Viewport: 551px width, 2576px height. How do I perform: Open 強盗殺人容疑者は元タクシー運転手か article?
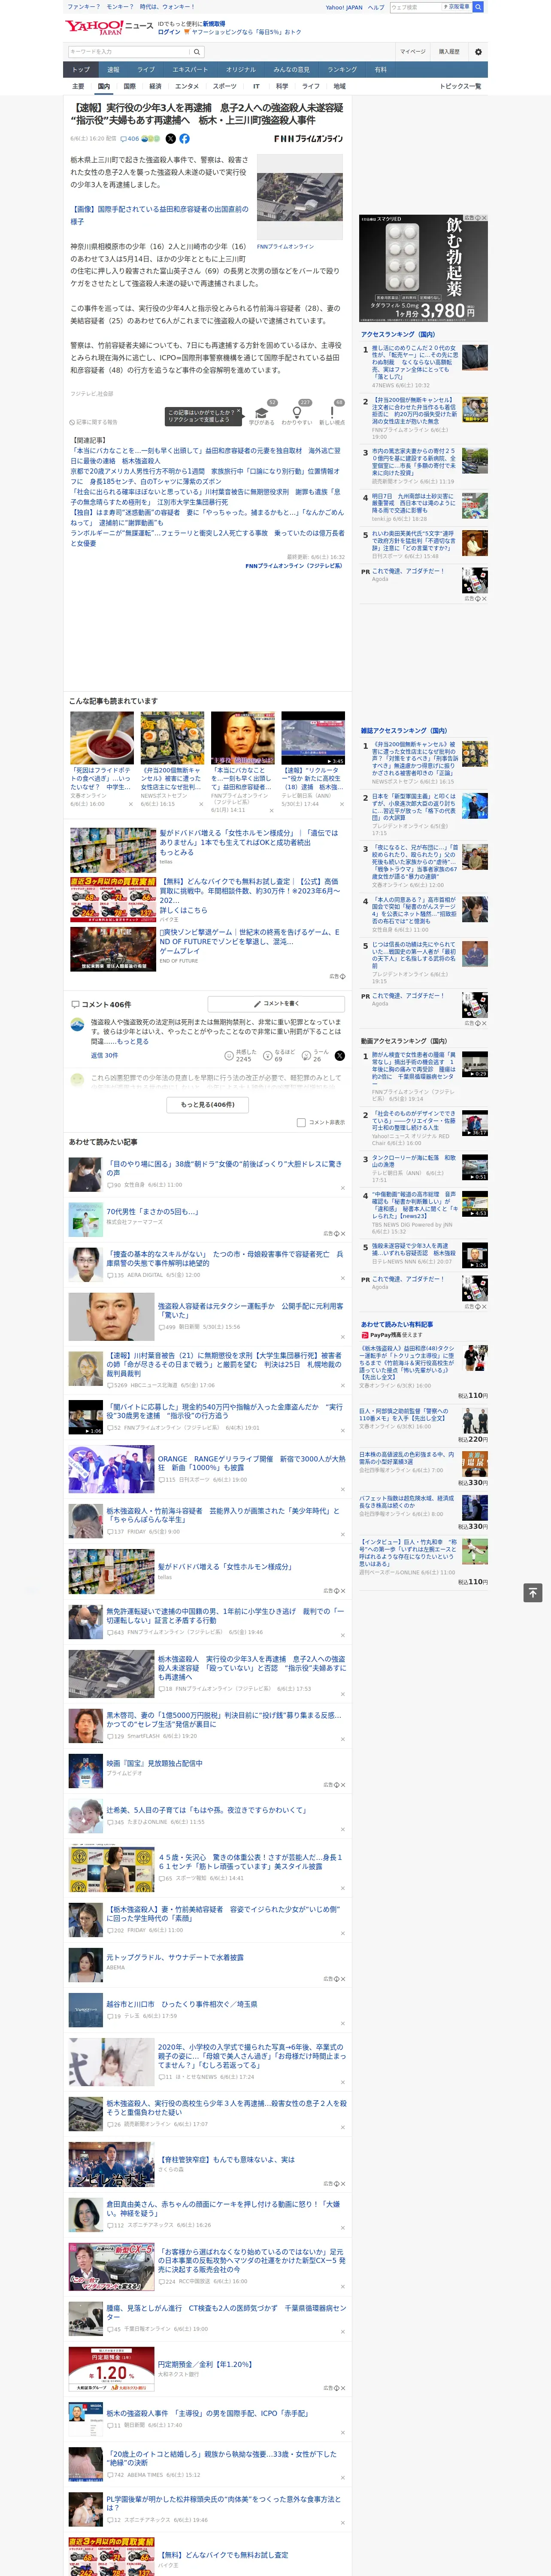pos(250,1311)
